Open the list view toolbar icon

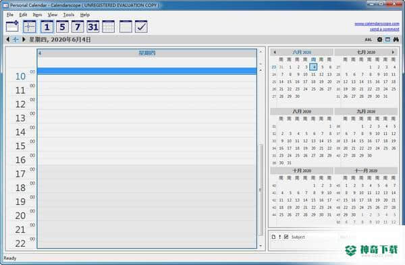point(126,26)
